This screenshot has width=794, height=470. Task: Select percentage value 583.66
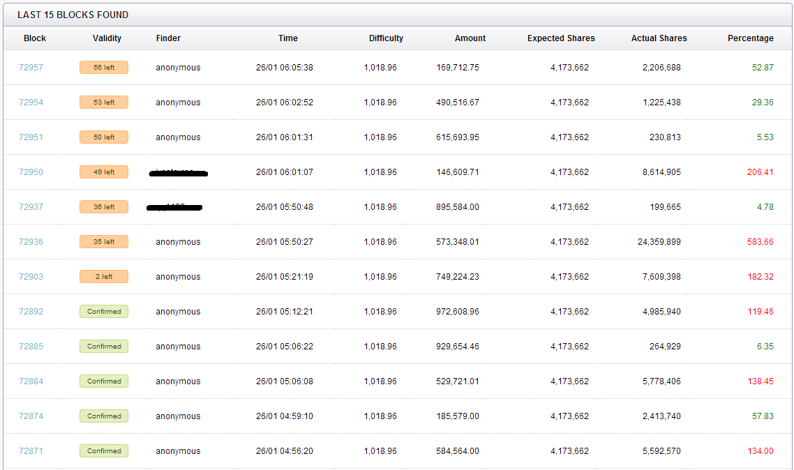coord(760,242)
